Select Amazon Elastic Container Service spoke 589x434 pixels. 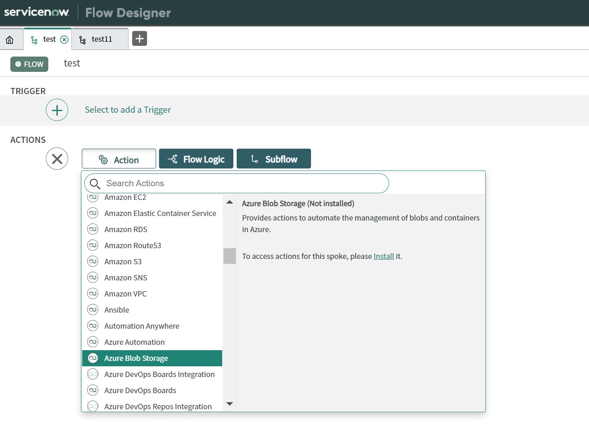tap(152, 213)
